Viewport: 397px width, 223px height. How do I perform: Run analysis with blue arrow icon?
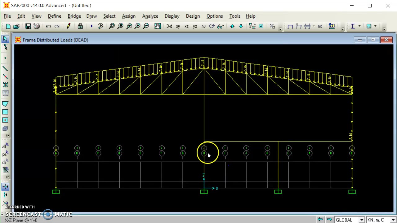point(91,26)
